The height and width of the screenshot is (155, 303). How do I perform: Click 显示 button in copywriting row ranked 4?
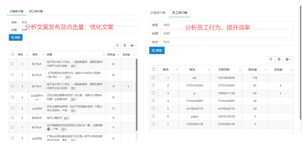tap(73, 99)
